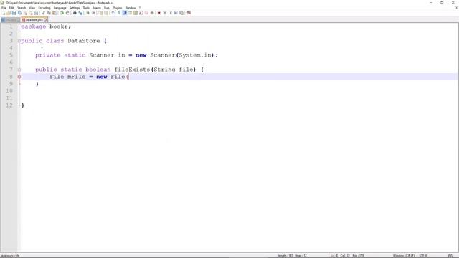Click Windows (CR LF) status bar field
Image resolution: width=459 pixels, height=258 pixels.
(403, 256)
